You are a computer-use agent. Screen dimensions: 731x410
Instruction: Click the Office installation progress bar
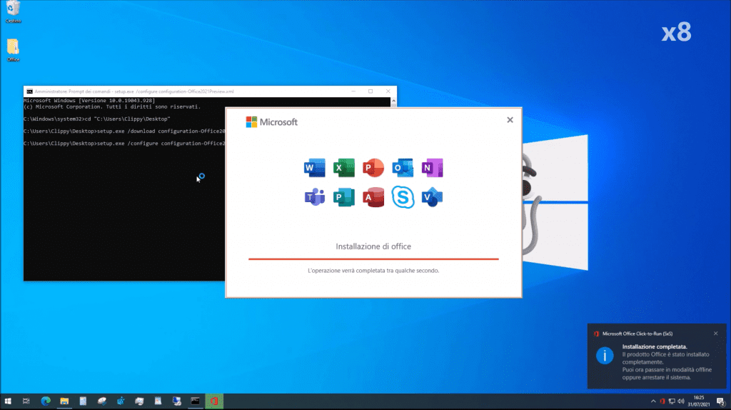point(373,259)
